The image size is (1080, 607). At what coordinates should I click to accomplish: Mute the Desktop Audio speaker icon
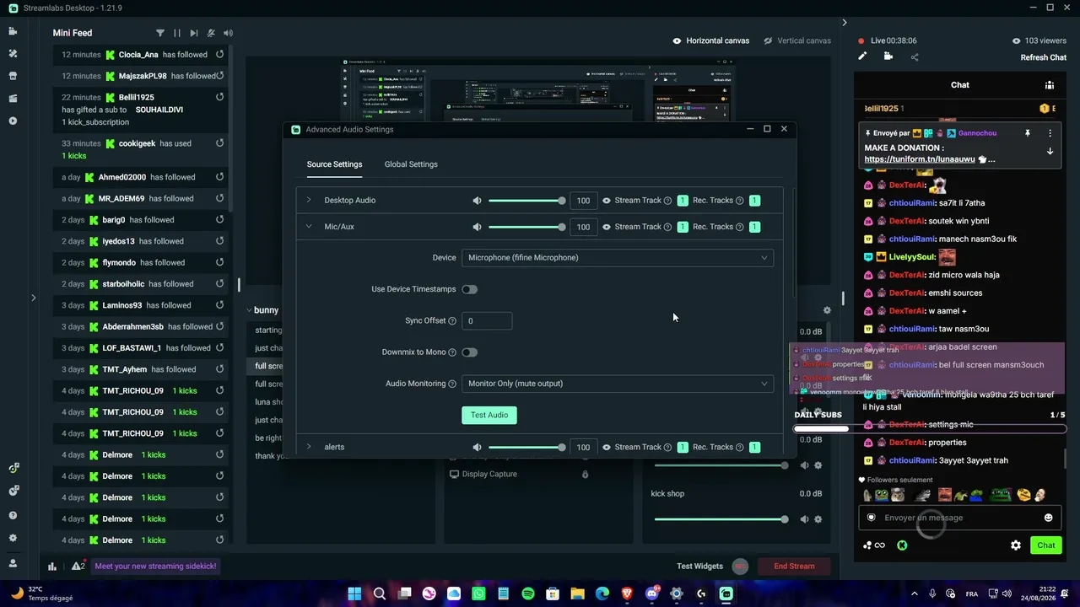tap(477, 201)
